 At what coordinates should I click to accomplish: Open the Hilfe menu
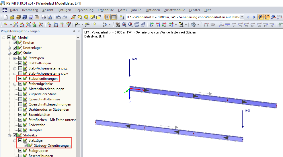pyautogui.click(x=208, y=10)
